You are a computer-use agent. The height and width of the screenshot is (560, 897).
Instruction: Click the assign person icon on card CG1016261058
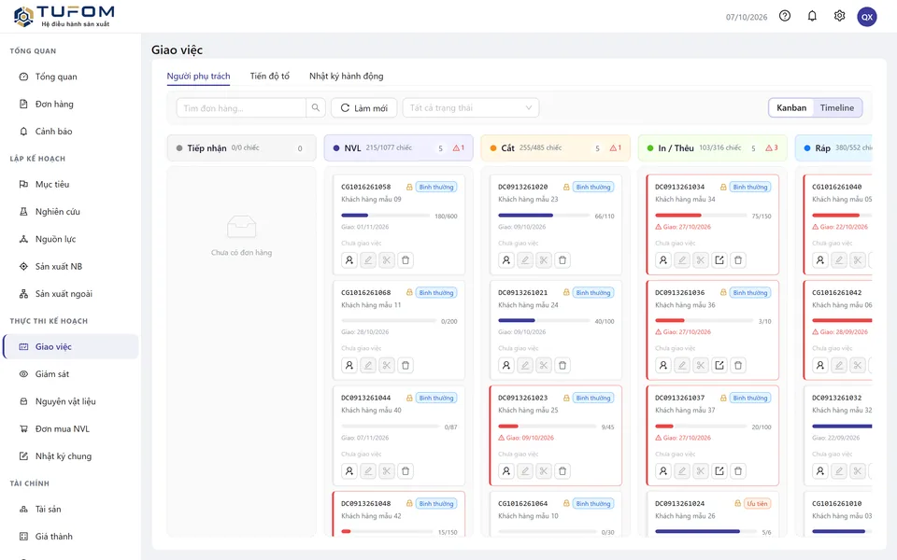click(x=349, y=260)
